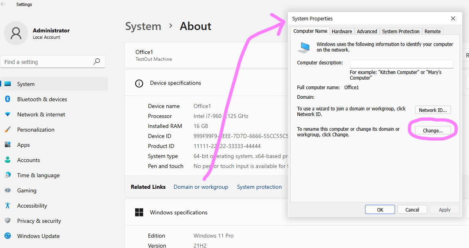Close the System Properties dialog
The image size is (469, 248).
(x=453, y=18)
